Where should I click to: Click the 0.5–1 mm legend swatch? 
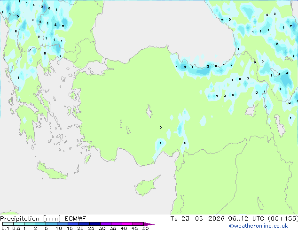click(19, 224)
